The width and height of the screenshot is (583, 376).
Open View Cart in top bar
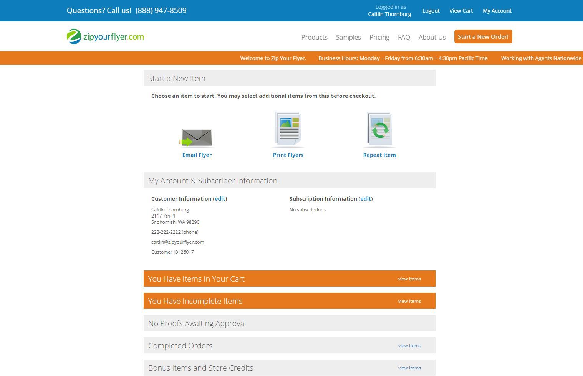point(461,11)
